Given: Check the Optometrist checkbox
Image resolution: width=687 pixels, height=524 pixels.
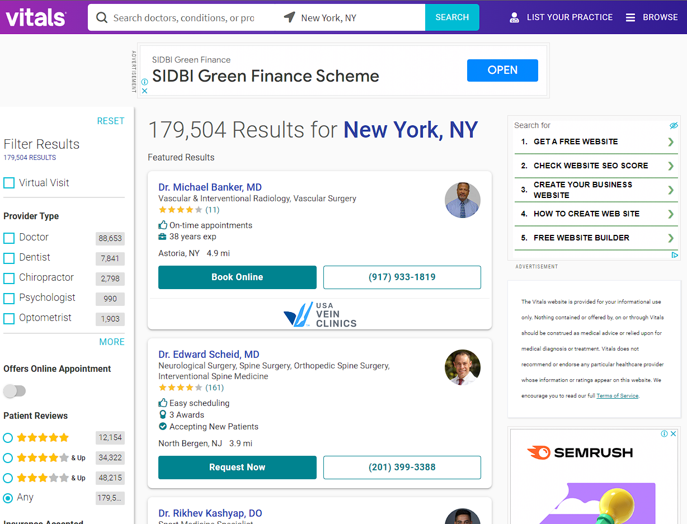Looking at the screenshot, I should [x=9, y=319].
